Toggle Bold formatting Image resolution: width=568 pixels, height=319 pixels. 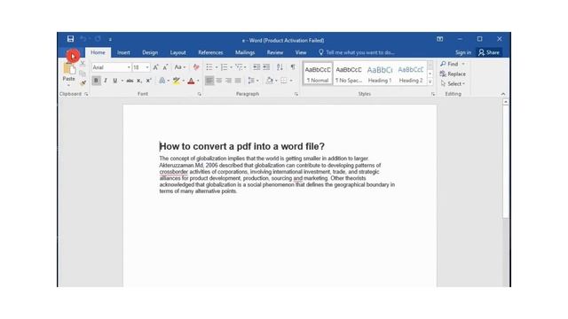point(96,81)
